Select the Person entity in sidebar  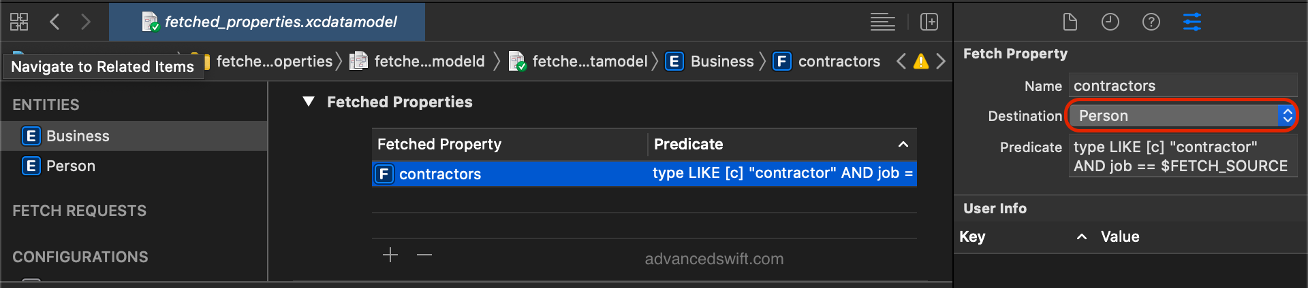(x=70, y=166)
